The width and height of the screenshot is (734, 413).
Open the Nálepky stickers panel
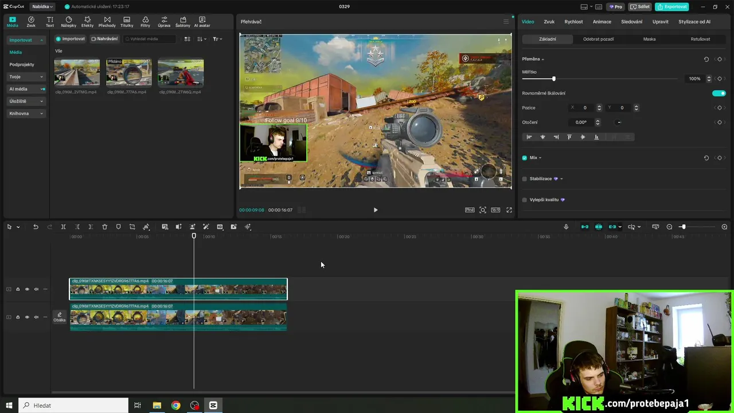click(68, 22)
